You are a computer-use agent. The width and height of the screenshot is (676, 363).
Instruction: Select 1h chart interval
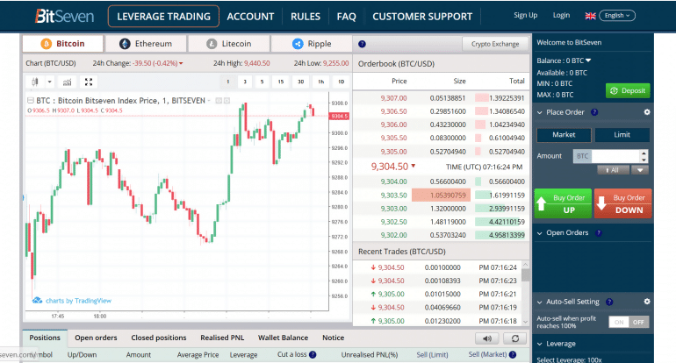[320, 82]
